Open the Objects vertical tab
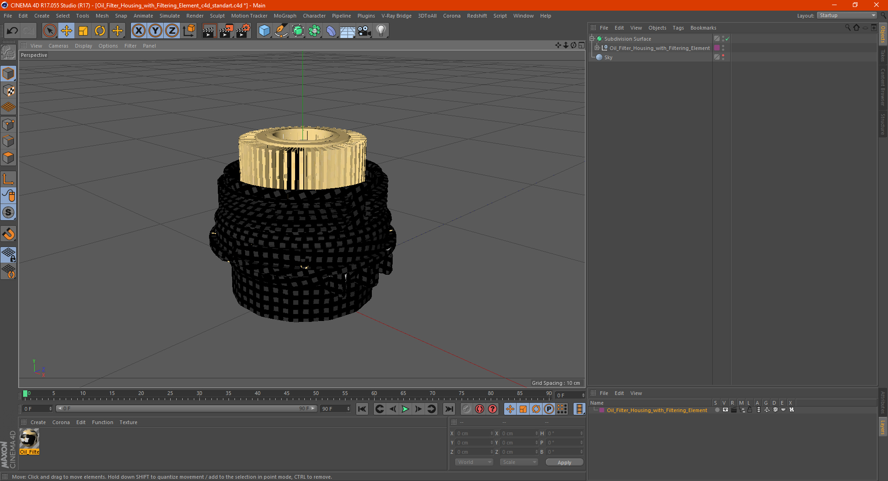Viewport: 888px width, 481px height. click(x=883, y=34)
